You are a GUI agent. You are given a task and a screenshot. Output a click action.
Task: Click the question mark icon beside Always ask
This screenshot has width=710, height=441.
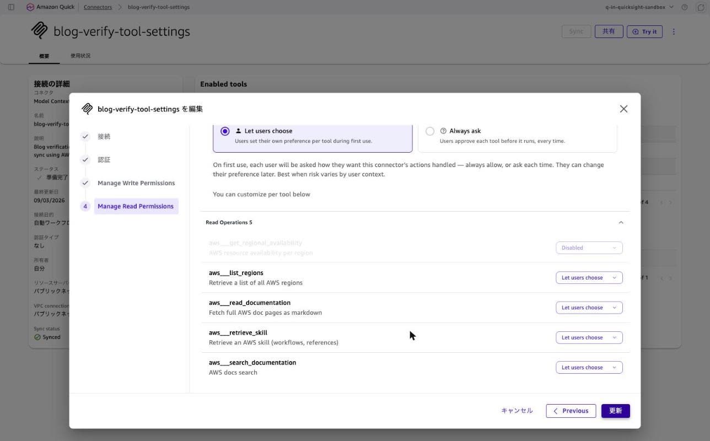point(443,131)
